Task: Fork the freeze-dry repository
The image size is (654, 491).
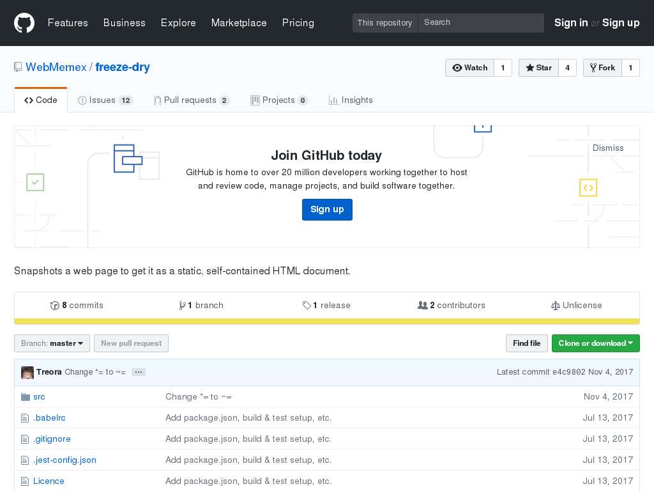Action: click(602, 68)
